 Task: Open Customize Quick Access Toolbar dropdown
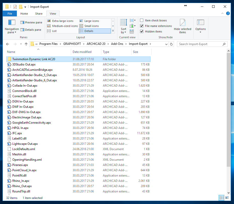coord(25,7)
